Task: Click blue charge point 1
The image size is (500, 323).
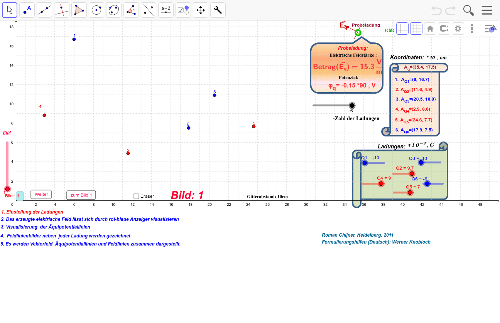Action: point(74,39)
